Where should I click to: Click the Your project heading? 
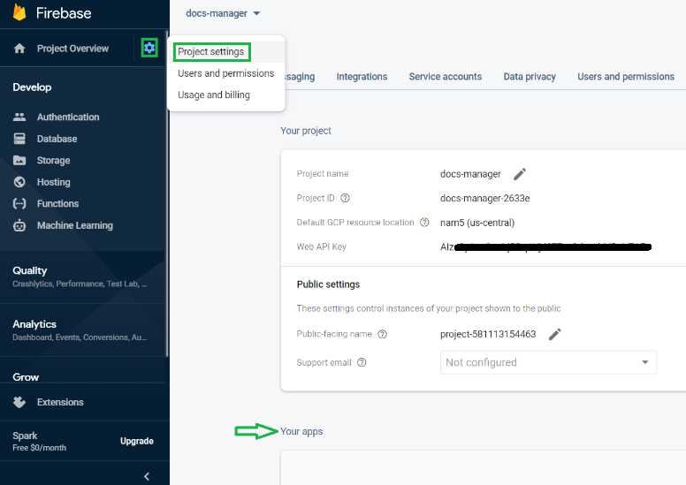pyautogui.click(x=305, y=131)
